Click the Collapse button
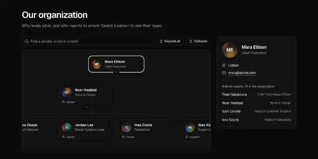 (x=198, y=41)
